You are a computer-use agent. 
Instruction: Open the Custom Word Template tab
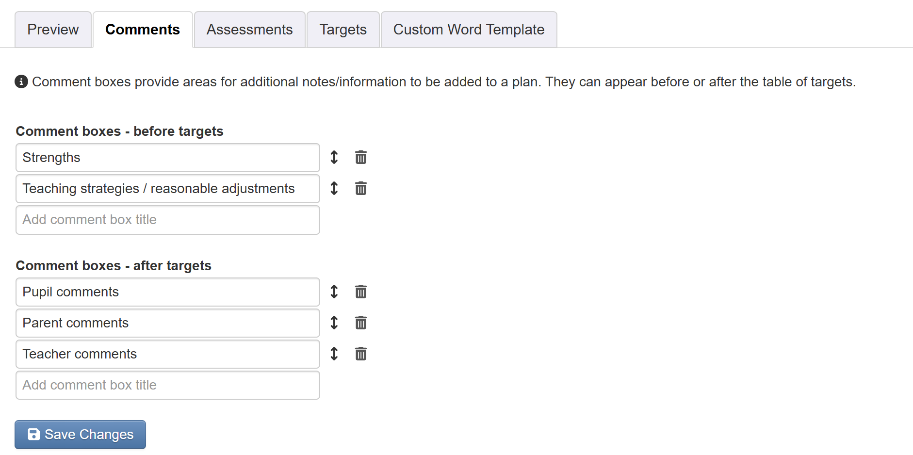tap(469, 30)
